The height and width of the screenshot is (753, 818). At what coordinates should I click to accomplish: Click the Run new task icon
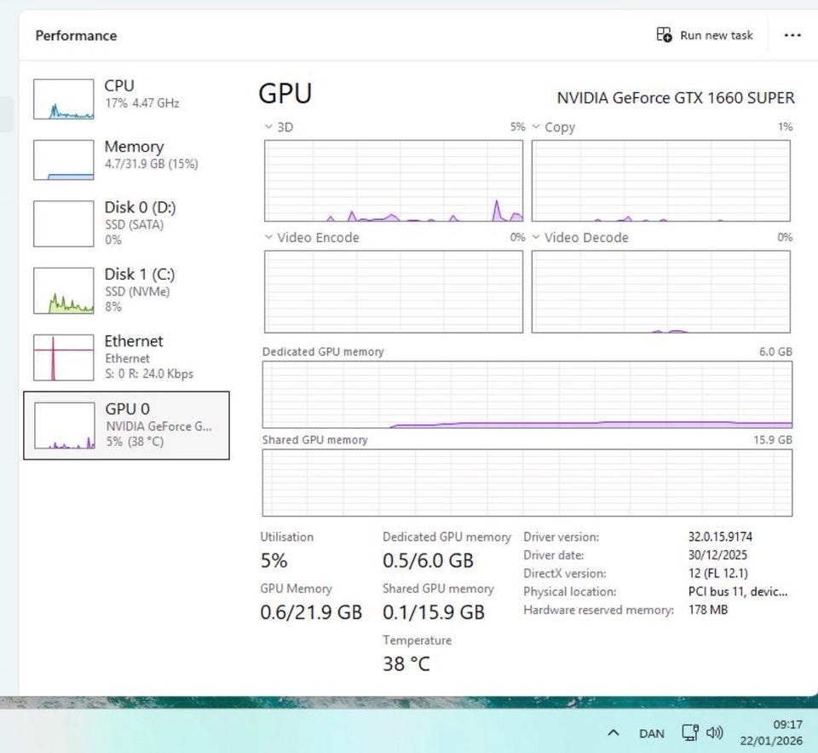click(664, 35)
